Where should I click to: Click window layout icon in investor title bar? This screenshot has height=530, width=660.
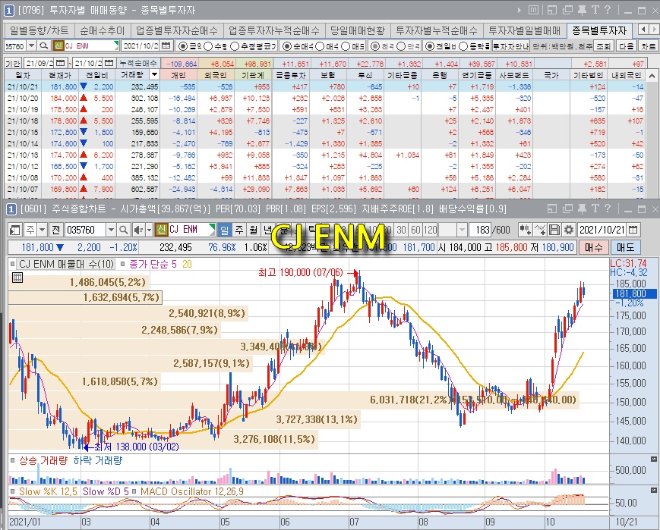tap(552, 10)
